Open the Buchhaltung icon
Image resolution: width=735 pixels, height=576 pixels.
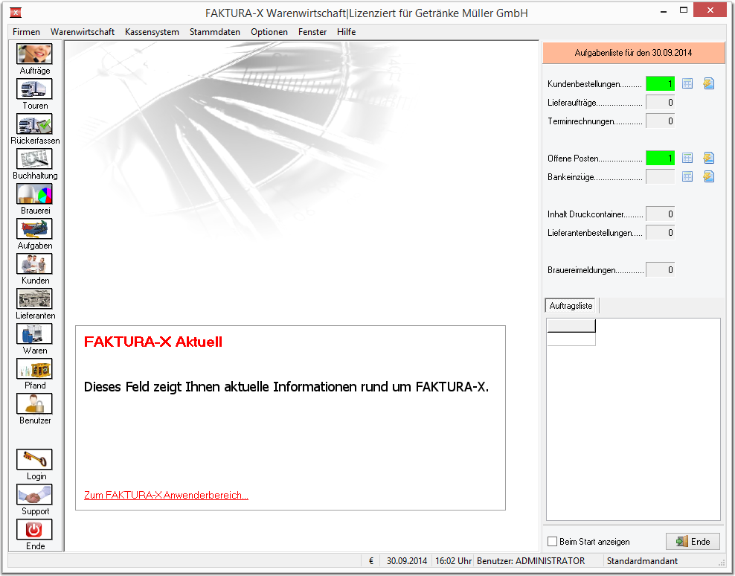pyautogui.click(x=34, y=159)
